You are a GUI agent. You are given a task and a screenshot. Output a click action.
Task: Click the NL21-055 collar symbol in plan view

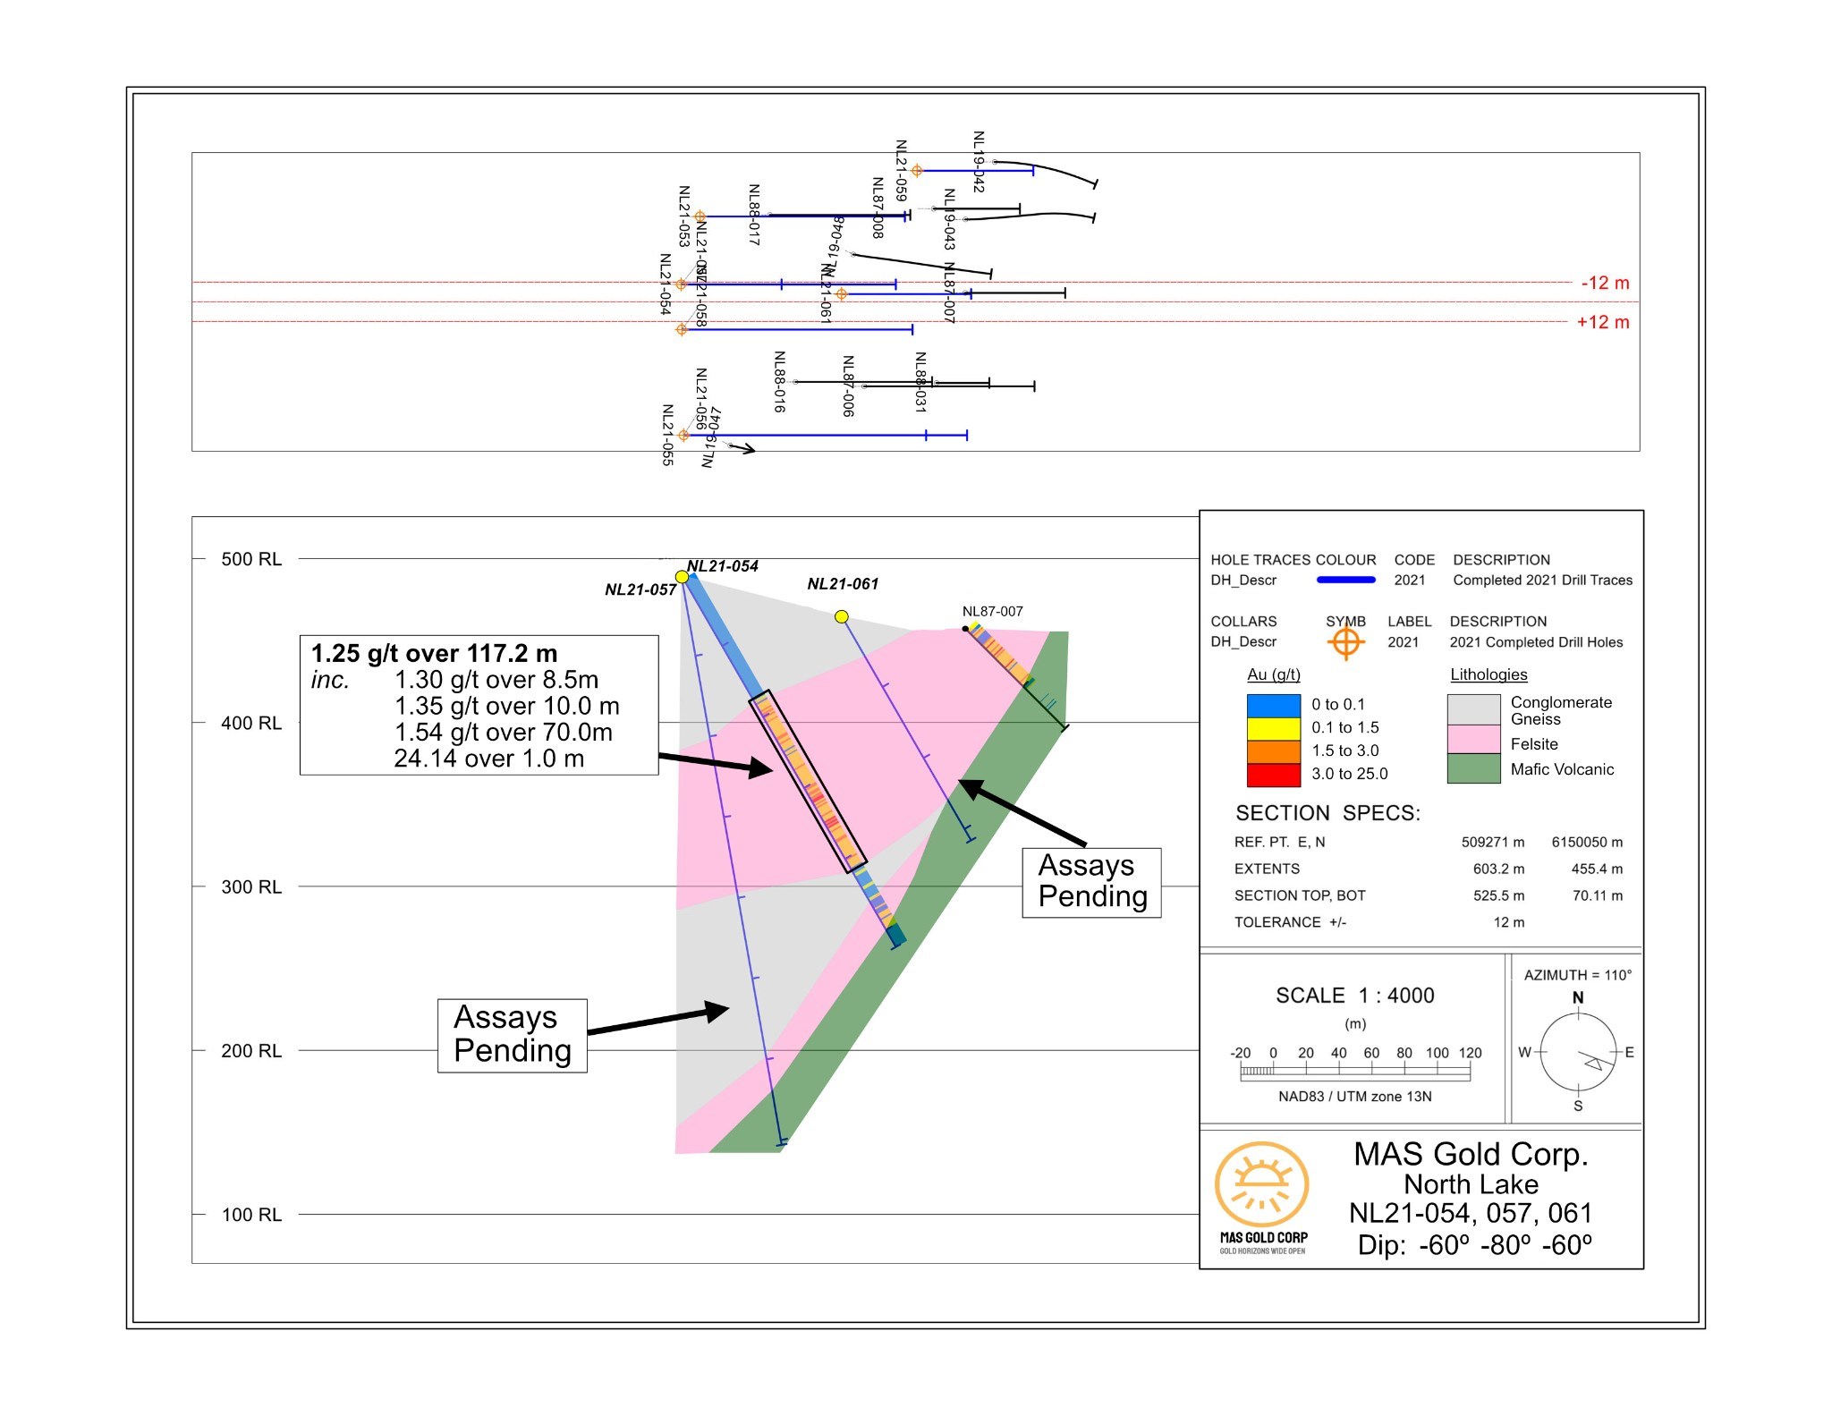click(x=683, y=436)
